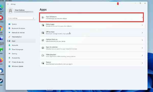Click the Bluetooth icon in sidebar
Viewport: 153px width, 92px height.
coord(9,28)
